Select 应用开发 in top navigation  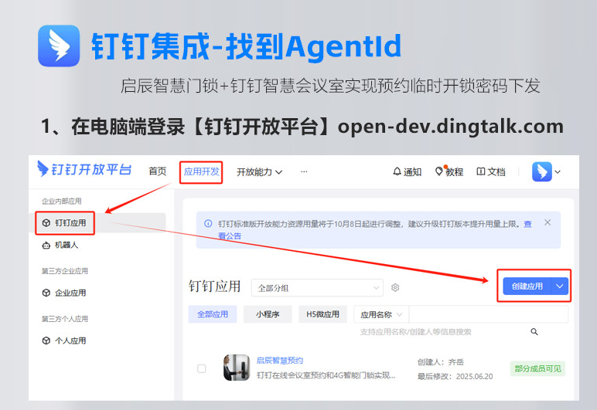click(201, 171)
